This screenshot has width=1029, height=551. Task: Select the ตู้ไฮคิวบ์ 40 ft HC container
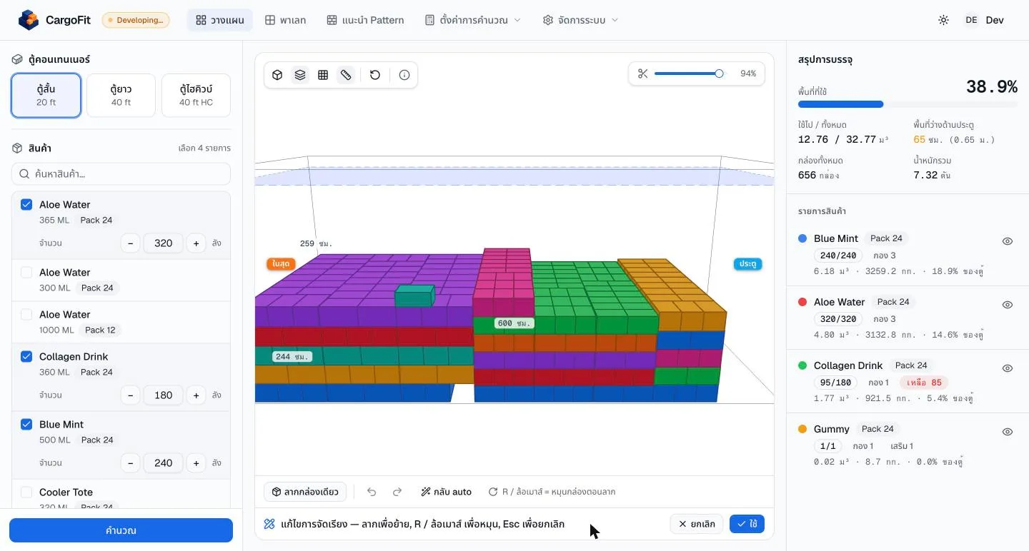click(196, 95)
